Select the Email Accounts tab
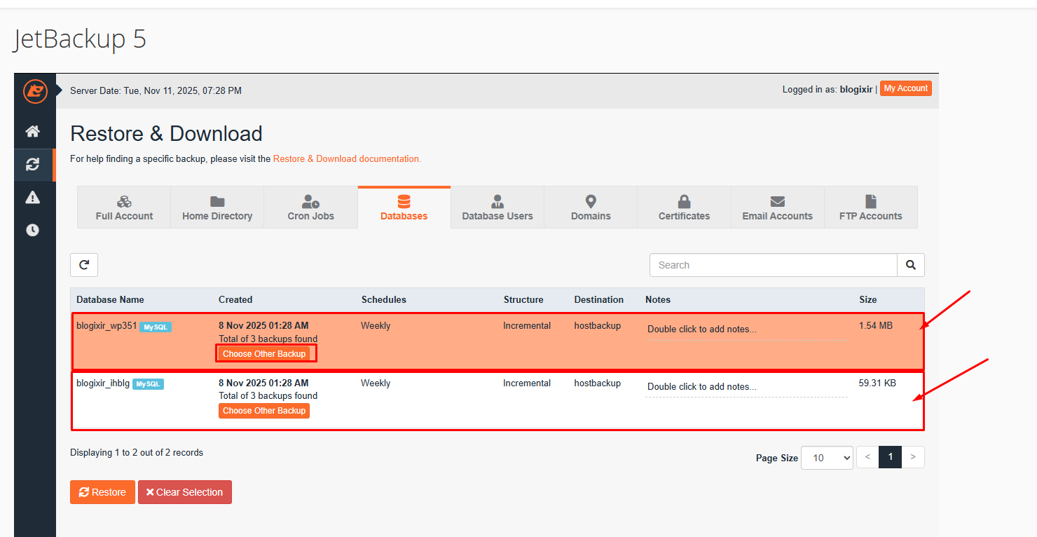Image resolution: width=1037 pixels, height=537 pixels. tap(777, 208)
